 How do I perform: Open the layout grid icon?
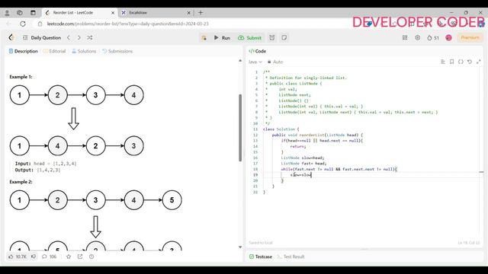pos(405,37)
